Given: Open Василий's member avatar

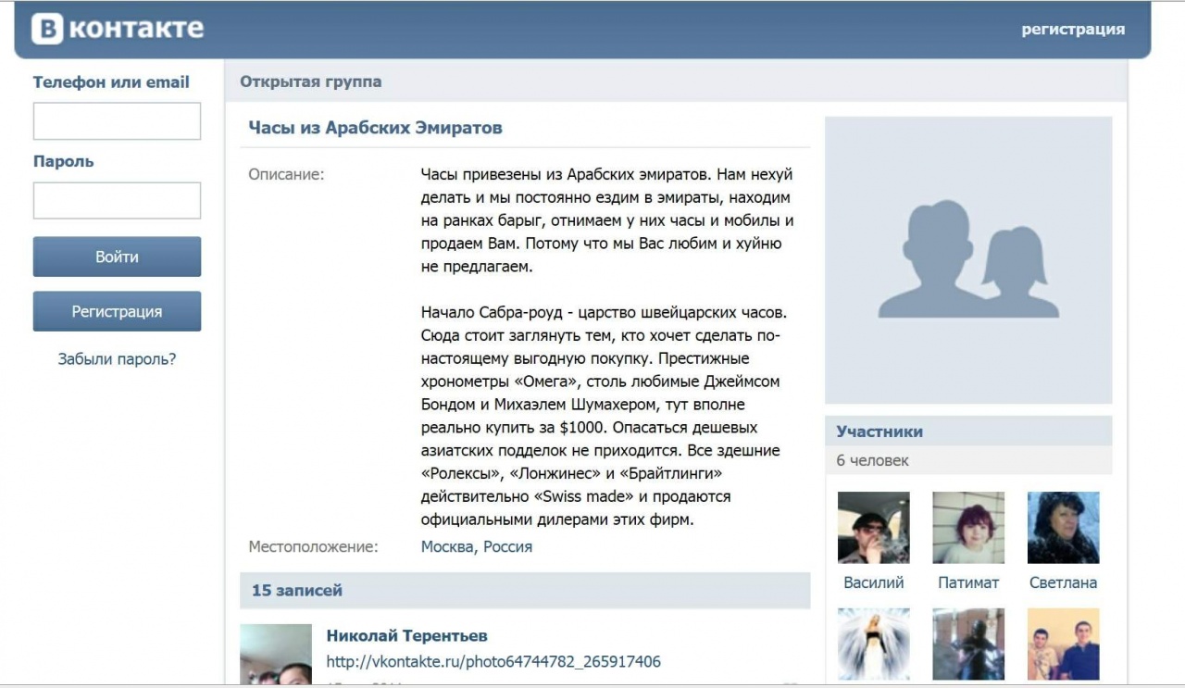Looking at the screenshot, I should point(873,528).
